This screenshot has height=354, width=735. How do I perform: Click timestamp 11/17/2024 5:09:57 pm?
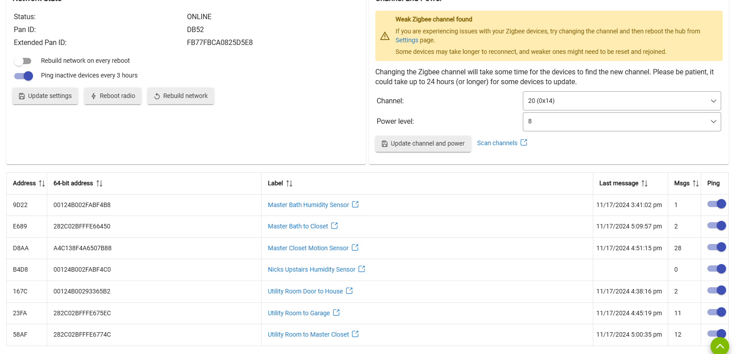click(629, 226)
